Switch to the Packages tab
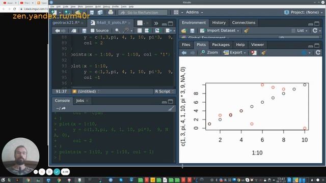The image size is (326, 183). click(221, 45)
